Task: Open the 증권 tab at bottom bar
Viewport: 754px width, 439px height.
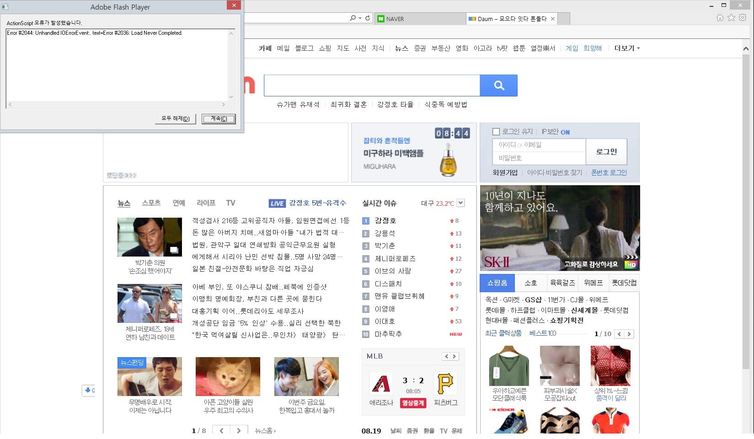Action: [412, 431]
